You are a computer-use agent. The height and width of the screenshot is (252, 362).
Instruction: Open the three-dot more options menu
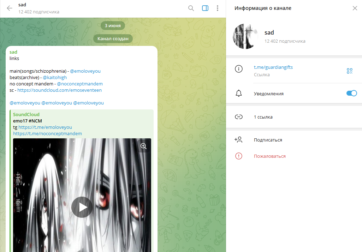pyautogui.click(x=218, y=8)
